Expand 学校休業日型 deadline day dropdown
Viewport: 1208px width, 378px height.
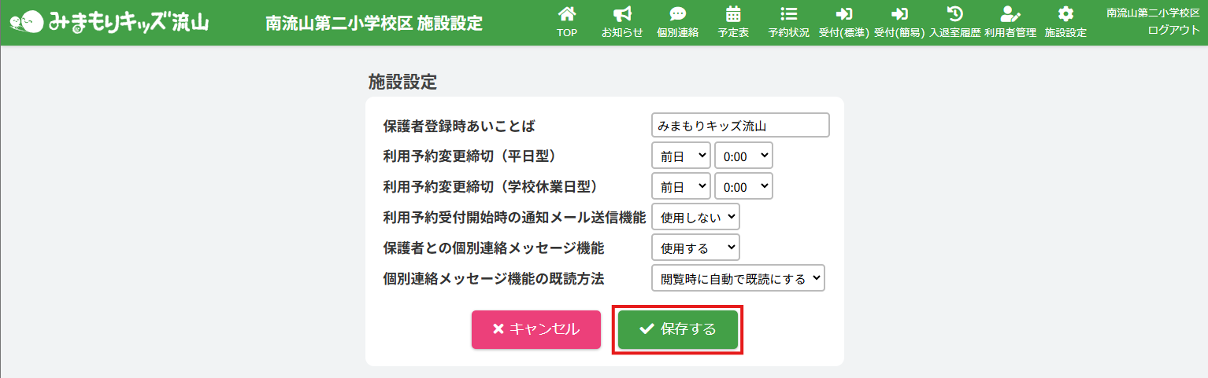pos(681,186)
